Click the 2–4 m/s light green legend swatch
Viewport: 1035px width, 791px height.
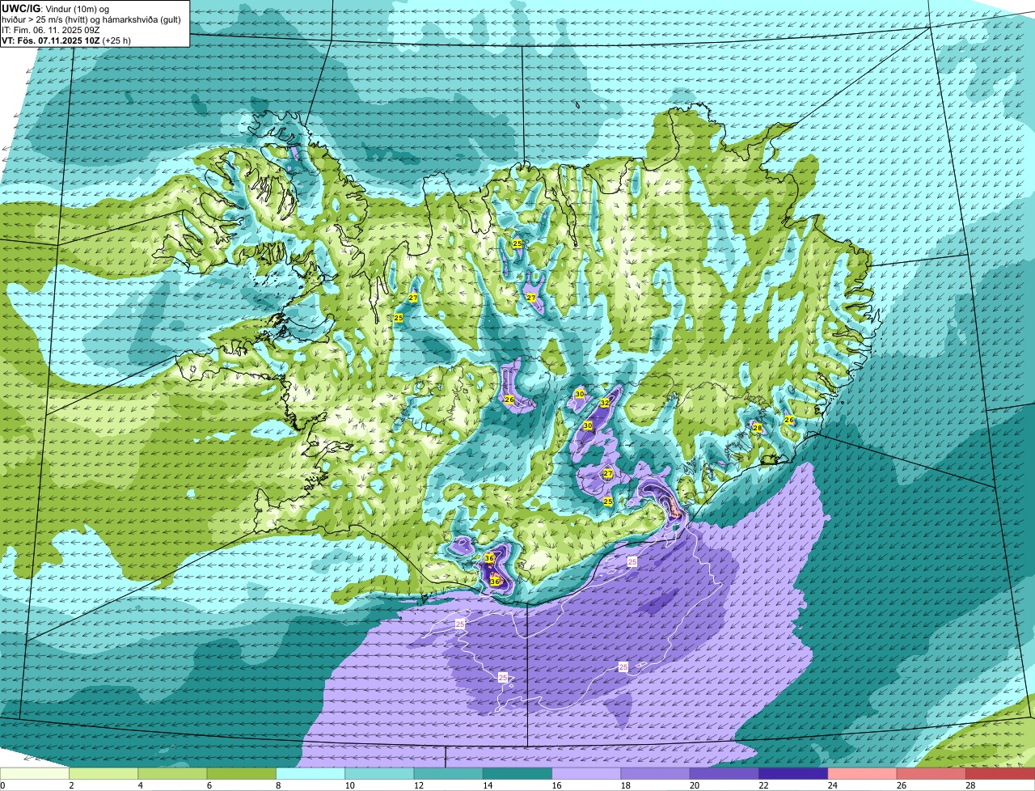pos(103,773)
